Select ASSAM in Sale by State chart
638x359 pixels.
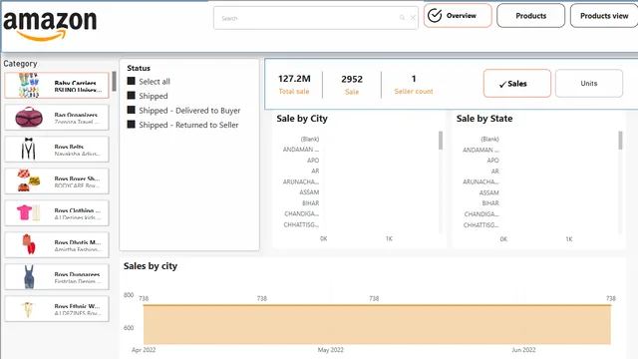[489, 192]
